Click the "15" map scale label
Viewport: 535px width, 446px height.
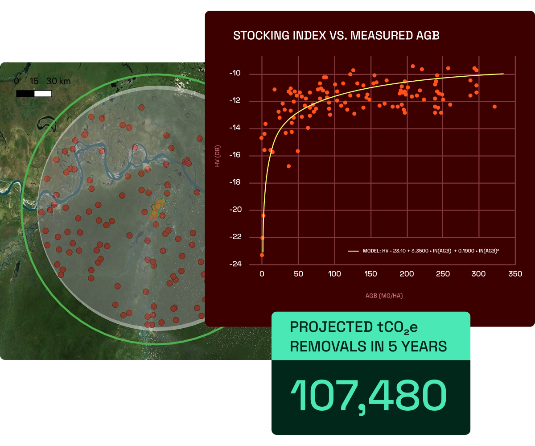[x=34, y=82]
